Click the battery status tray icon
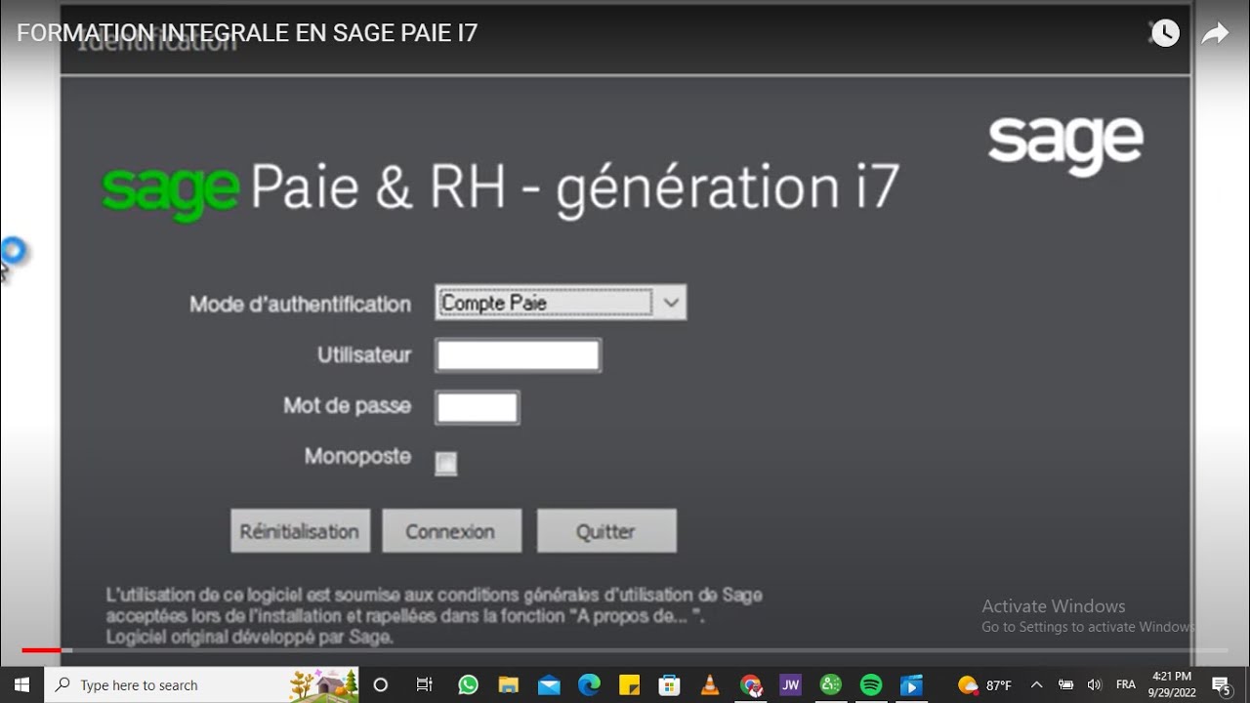Viewport: 1250px width, 703px height. point(1065,684)
